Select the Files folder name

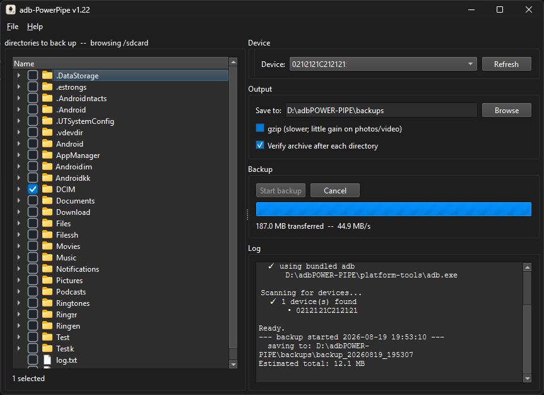(x=63, y=223)
